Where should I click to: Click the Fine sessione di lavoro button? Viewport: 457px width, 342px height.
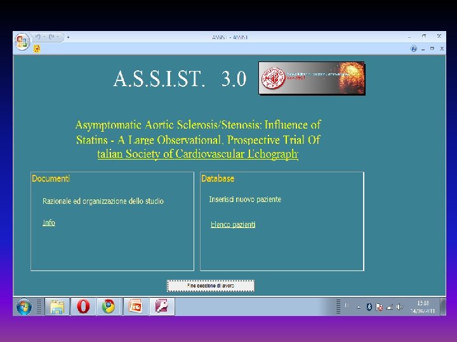[x=211, y=286]
